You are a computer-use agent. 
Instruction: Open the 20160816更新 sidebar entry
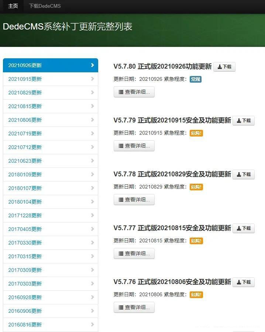[51, 325]
